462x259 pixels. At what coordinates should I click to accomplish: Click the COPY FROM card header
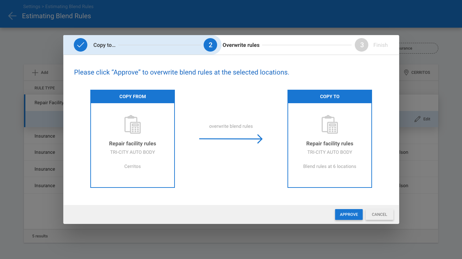tap(133, 96)
